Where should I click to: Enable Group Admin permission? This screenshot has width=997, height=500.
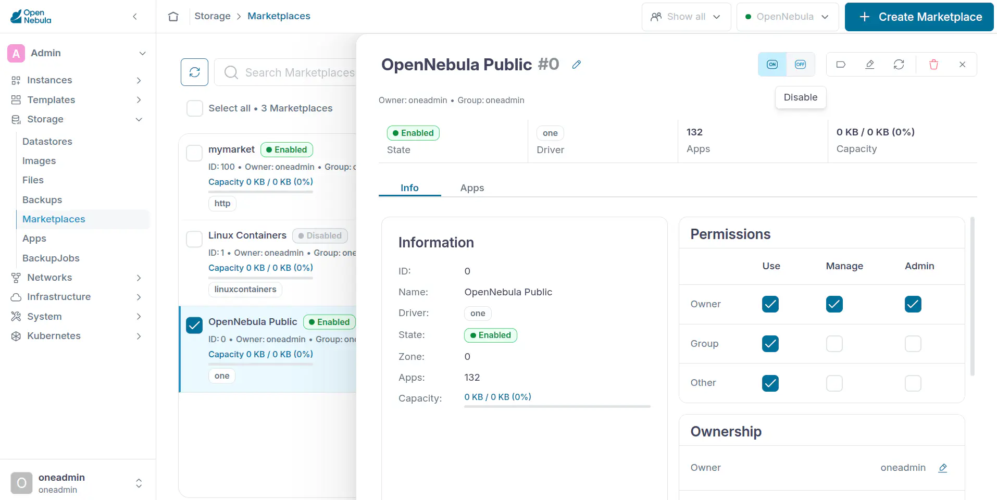913,344
